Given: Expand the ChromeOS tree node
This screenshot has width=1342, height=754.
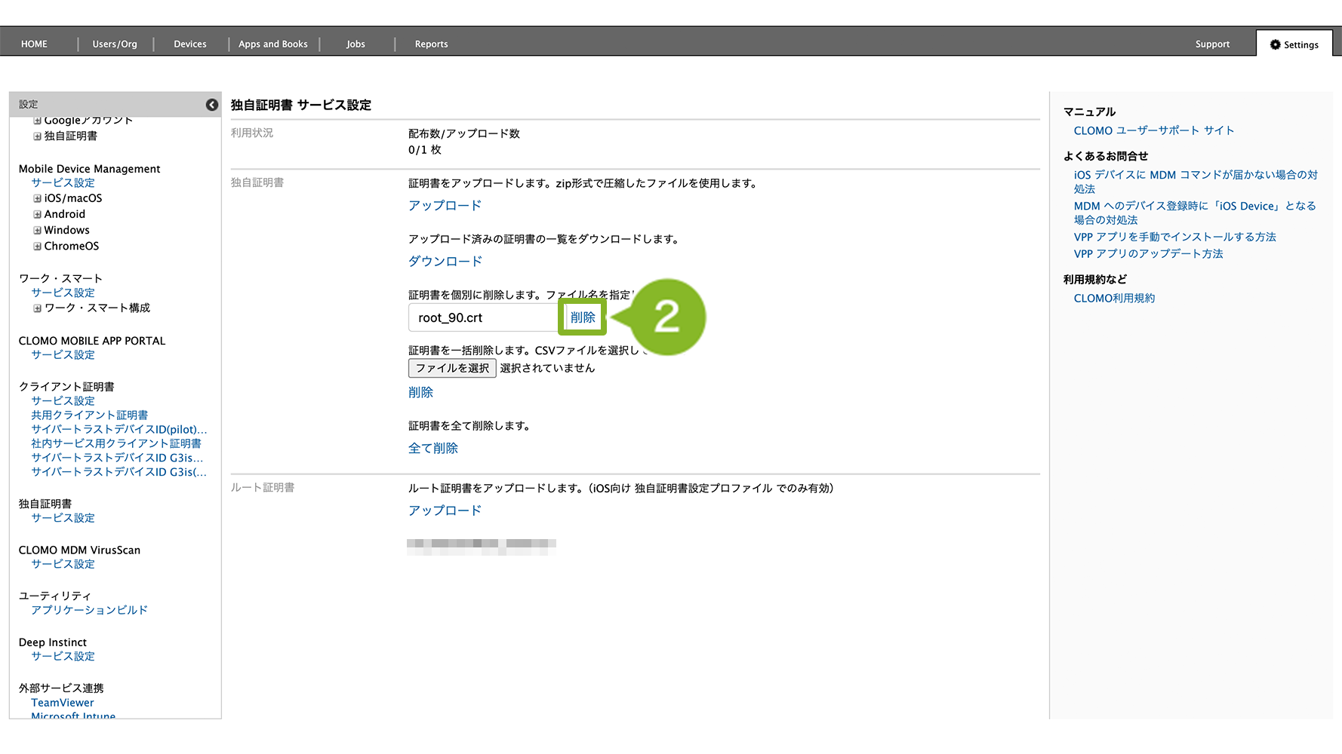Looking at the screenshot, I should coord(37,247).
